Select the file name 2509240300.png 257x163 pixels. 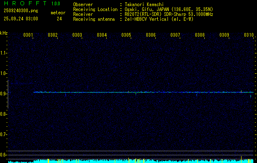[x=21, y=11]
